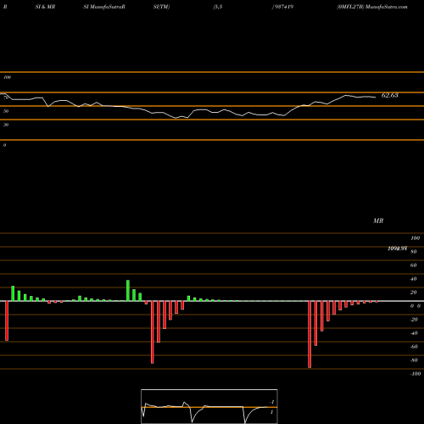Click the RSI value 62.63 readout
The image size is (424, 424).
point(390,95)
